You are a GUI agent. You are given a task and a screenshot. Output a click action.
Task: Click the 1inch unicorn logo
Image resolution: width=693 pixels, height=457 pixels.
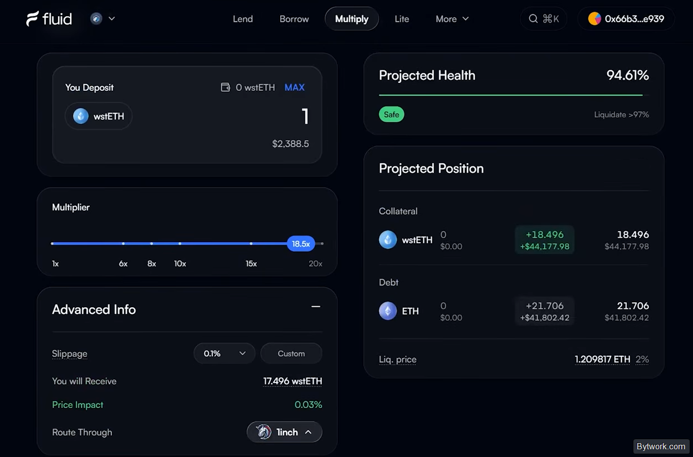(263, 432)
